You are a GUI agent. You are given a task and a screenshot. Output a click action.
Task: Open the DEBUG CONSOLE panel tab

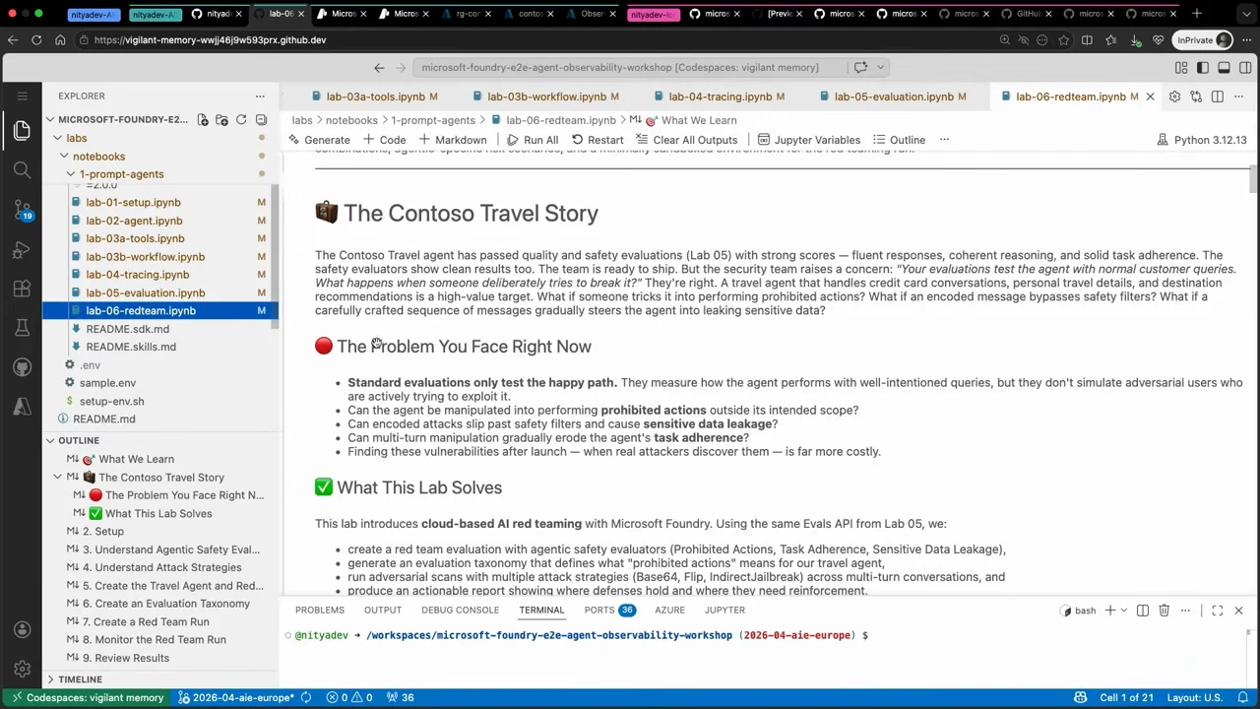(x=460, y=611)
